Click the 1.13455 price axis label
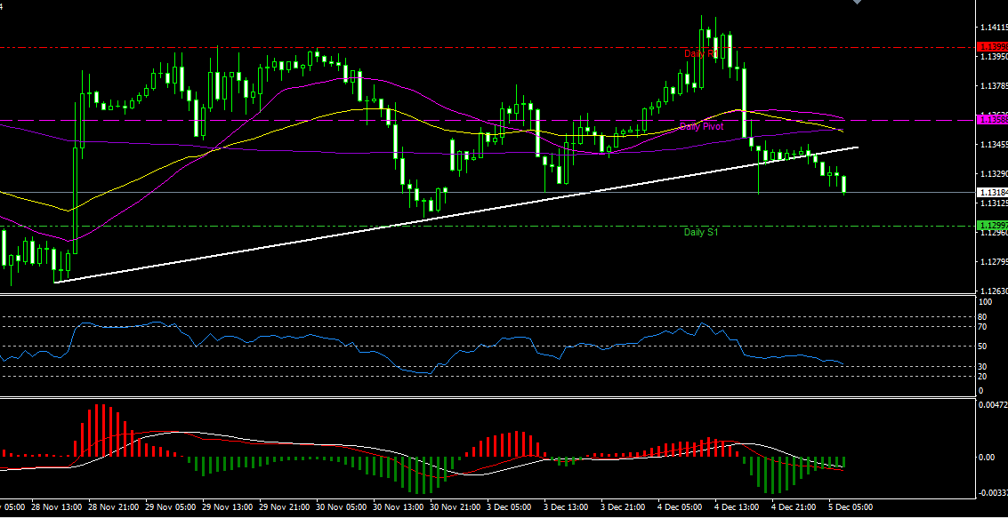The height and width of the screenshot is (518, 1008). point(993,145)
